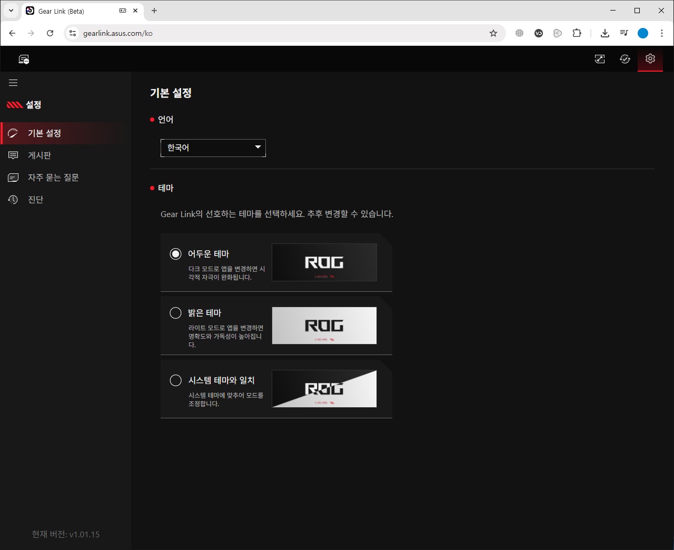Viewport: 674px width, 550px height.
Task: Click the 설정 sidebar title
Action: tap(33, 105)
